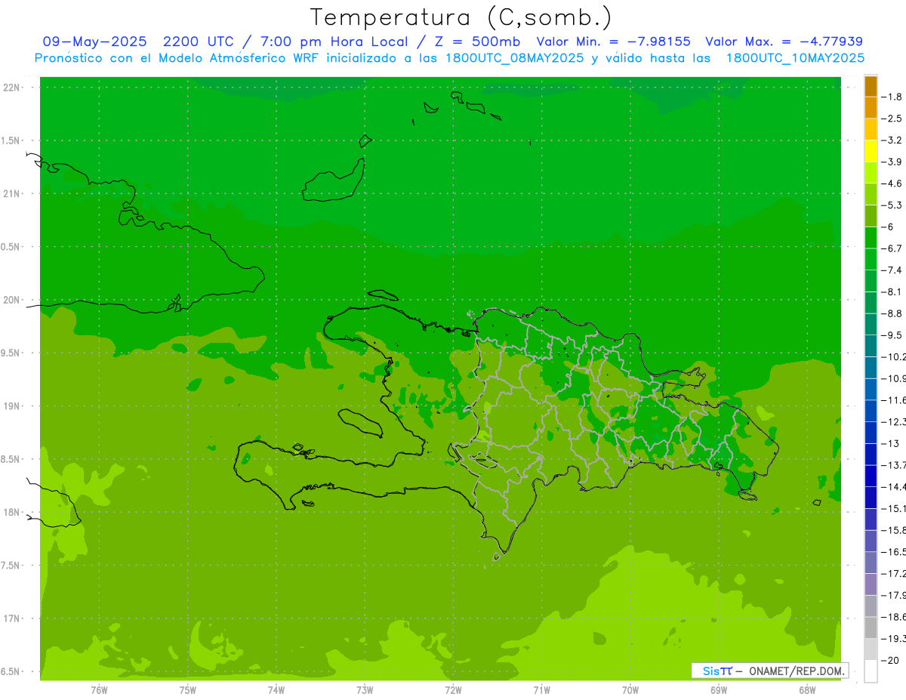Click the '-1.8' color scale label
906x700 pixels.
pos(892,97)
